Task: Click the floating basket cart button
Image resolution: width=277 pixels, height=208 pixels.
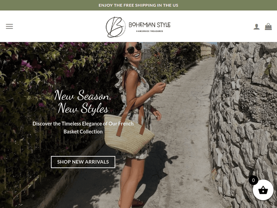Action: (x=263, y=190)
